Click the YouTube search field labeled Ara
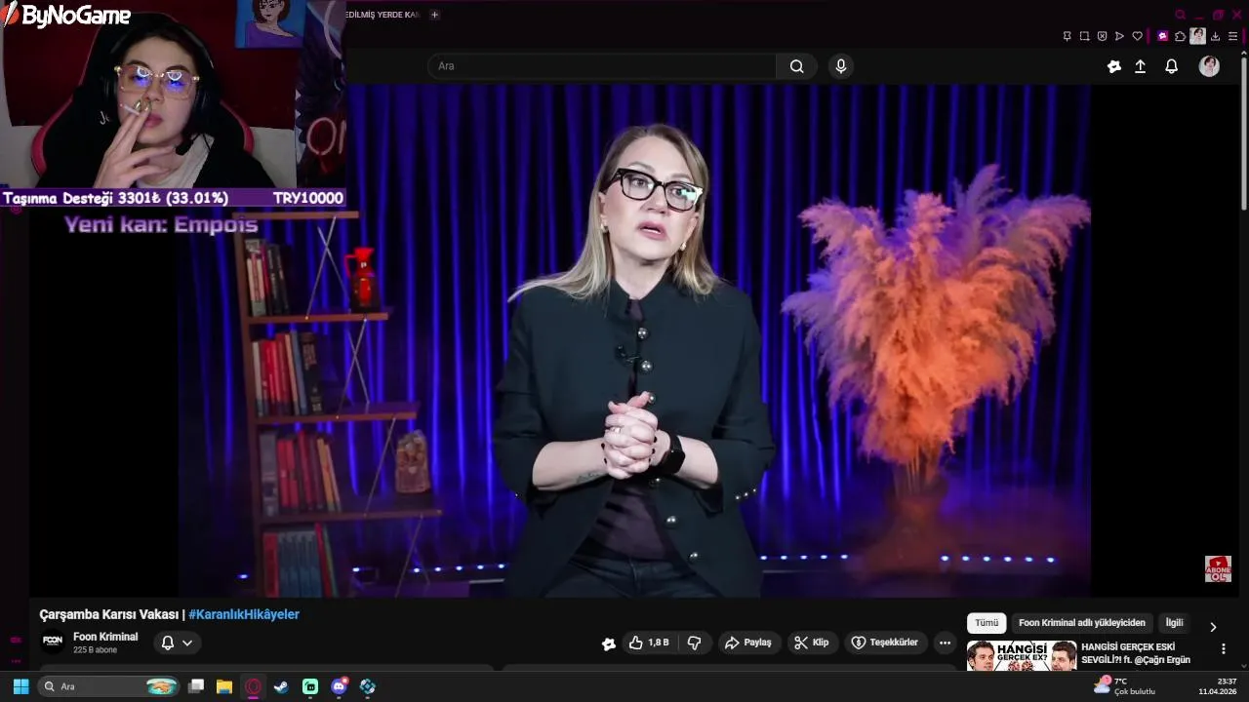This screenshot has width=1249, height=702. click(602, 66)
